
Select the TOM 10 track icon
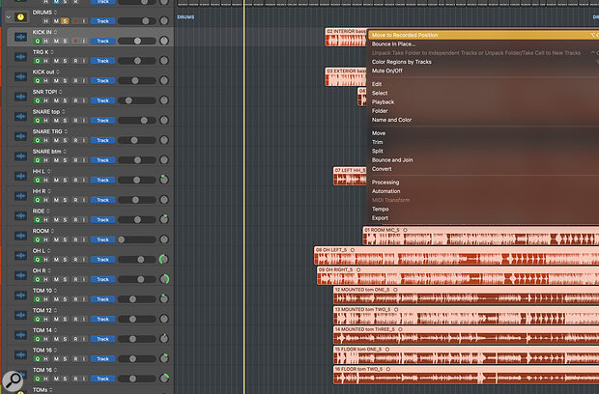coord(20,295)
